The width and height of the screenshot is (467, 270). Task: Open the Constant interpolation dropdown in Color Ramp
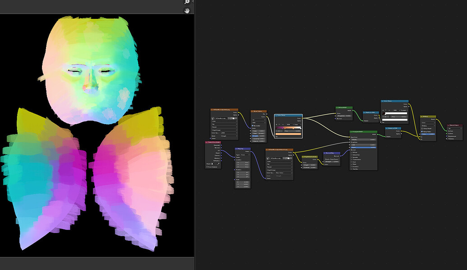[404, 110]
